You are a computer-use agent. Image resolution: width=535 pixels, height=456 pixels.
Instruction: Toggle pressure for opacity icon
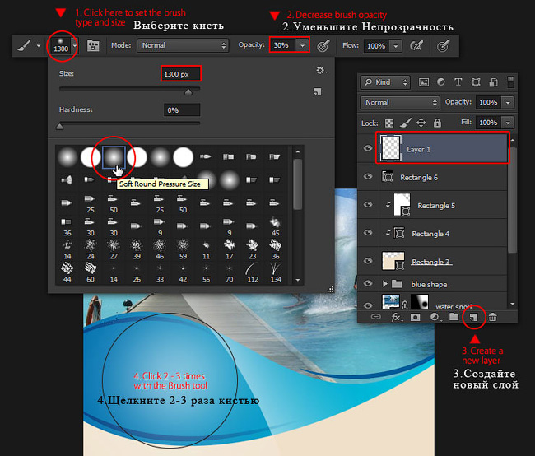(x=323, y=46)
